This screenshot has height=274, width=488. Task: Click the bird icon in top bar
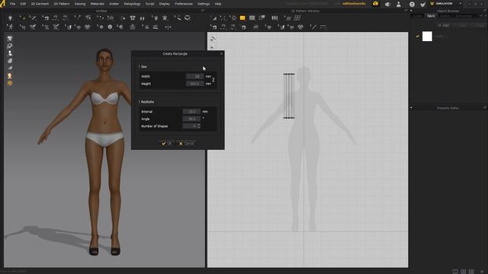(422, 4)
